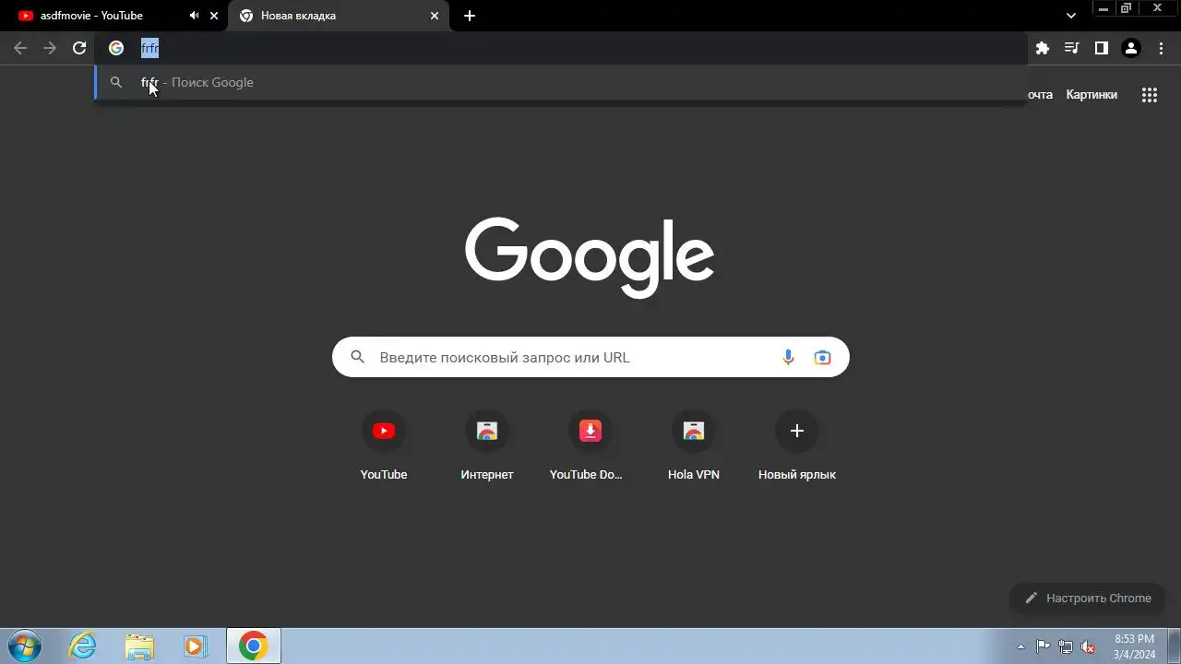Close the Новая вкладка tab

[x=435, y=16]
